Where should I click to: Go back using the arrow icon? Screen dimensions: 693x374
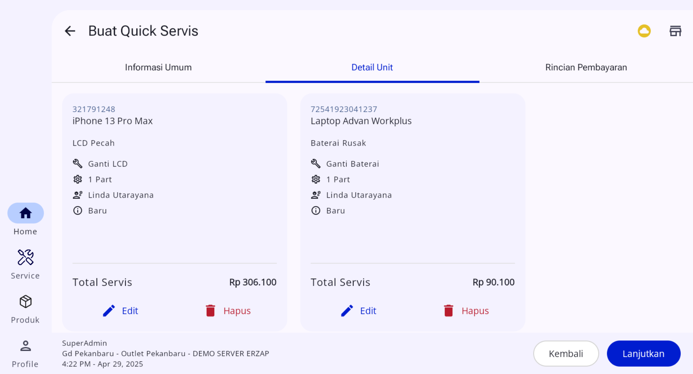[x=70, y=31]
